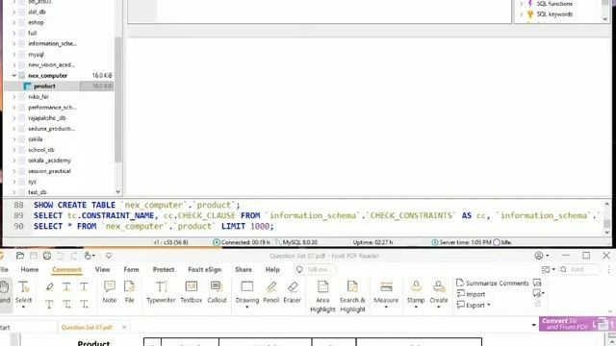616x346 pixels.
Task: Open the Export comments dropdown
Action: [x=474, y=305]
